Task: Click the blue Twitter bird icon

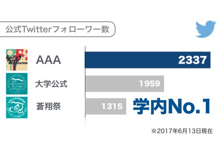Action: pos(206,29)
